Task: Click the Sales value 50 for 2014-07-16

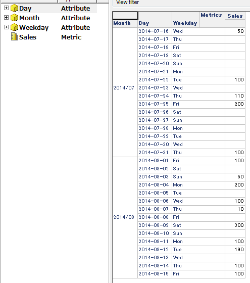Action: click(235, 31)
